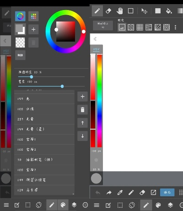Switch to the color wheel tab
Viewport: 183px width, 211px height.
tap(20, 16)
